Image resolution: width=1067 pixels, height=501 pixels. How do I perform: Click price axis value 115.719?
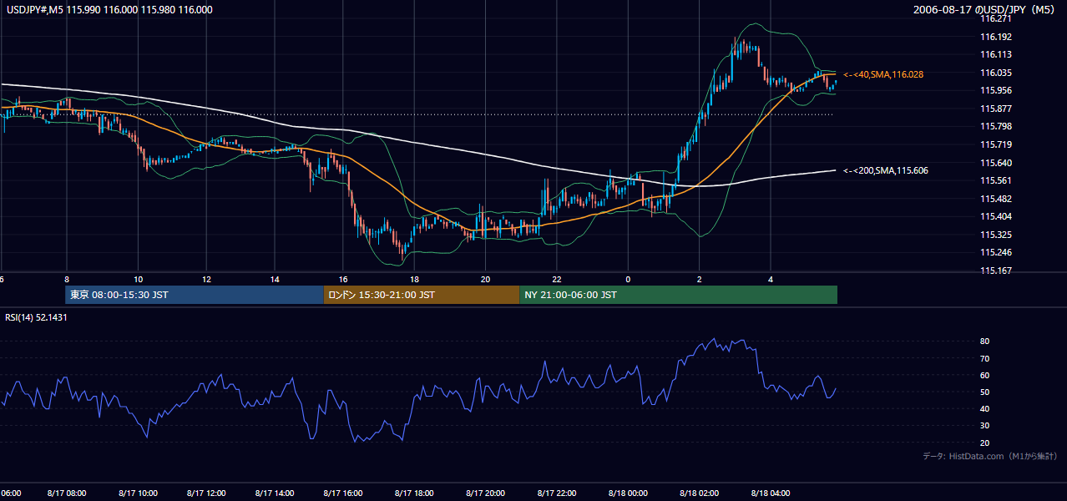pos(996,144)
